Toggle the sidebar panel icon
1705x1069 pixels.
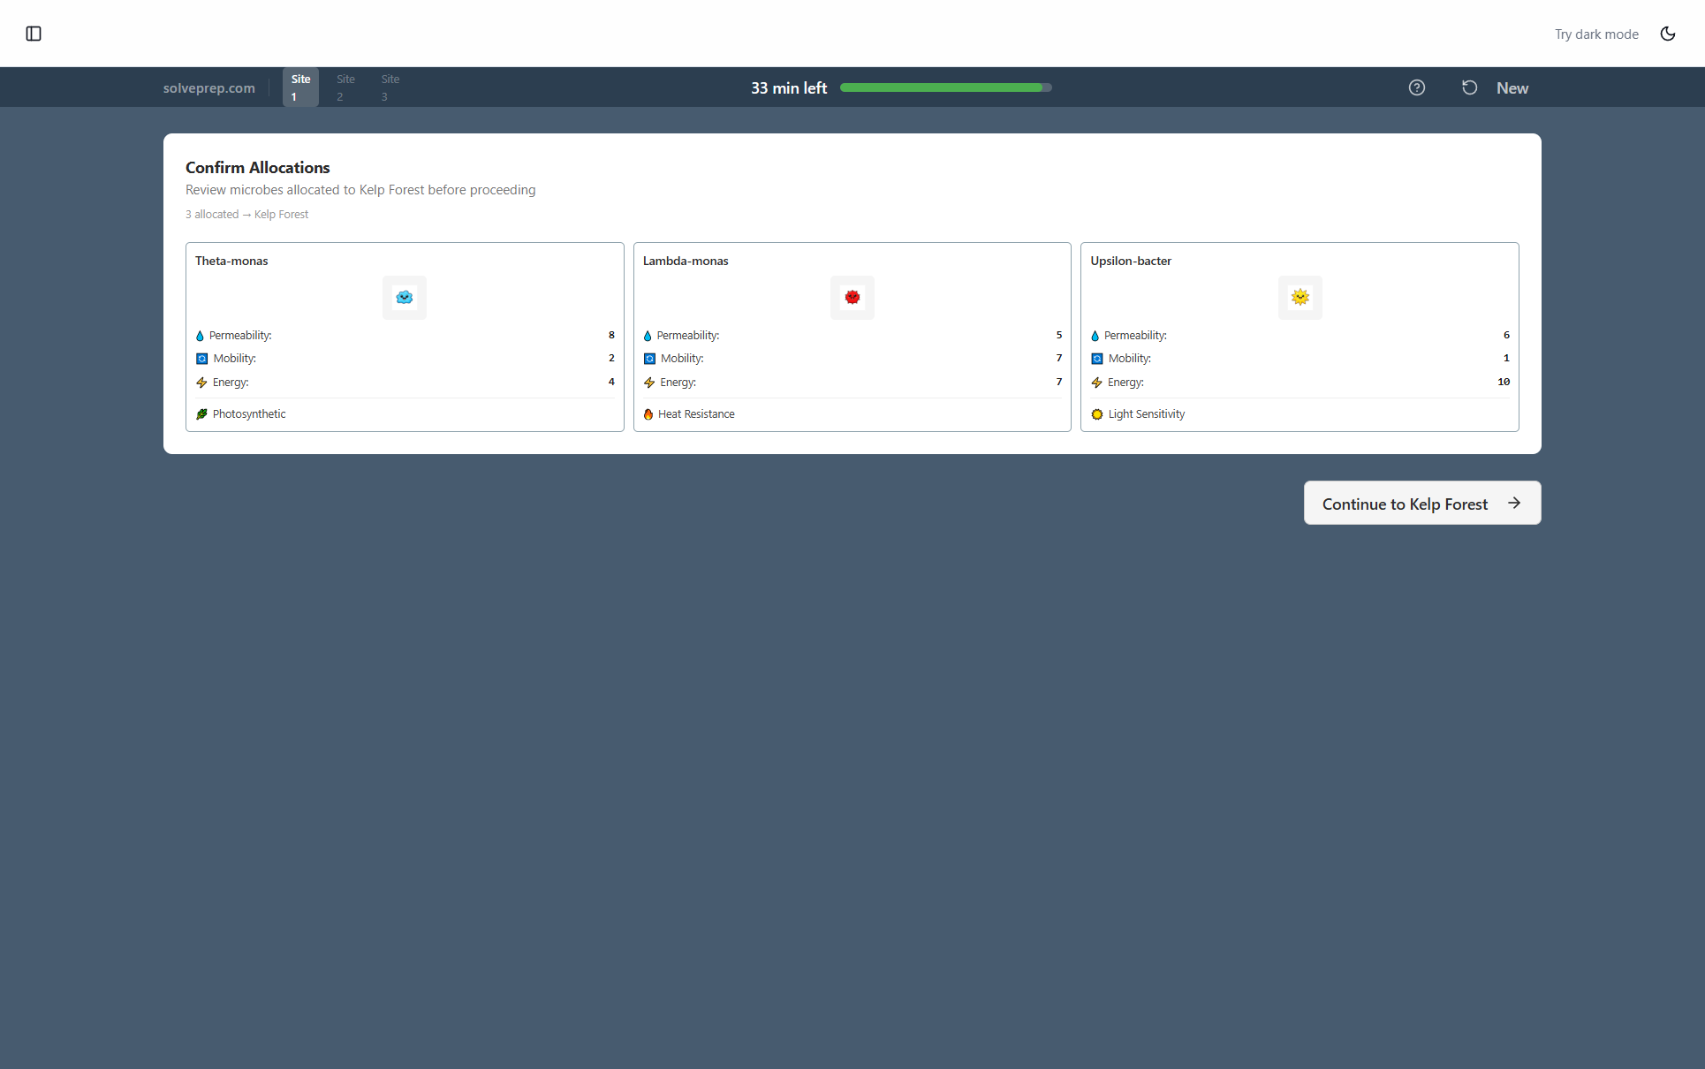tap(34, 34)
